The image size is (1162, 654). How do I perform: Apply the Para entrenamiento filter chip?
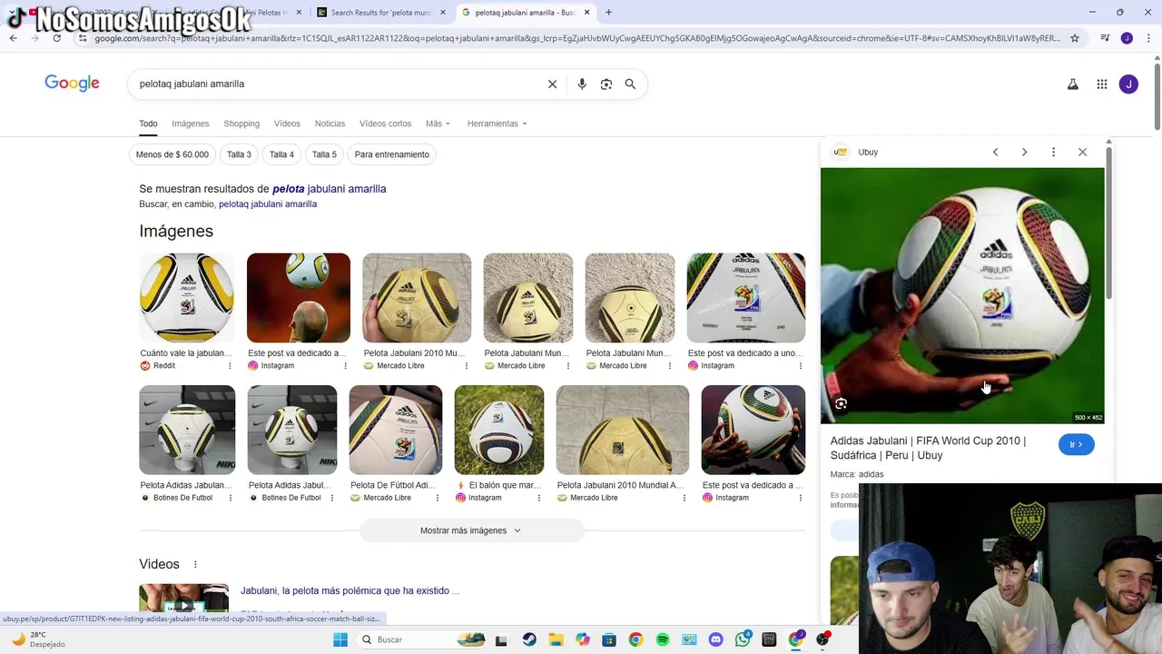click(x=392, y=154)
